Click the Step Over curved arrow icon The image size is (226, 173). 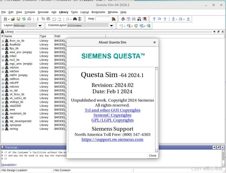click(x=159, y=19)
